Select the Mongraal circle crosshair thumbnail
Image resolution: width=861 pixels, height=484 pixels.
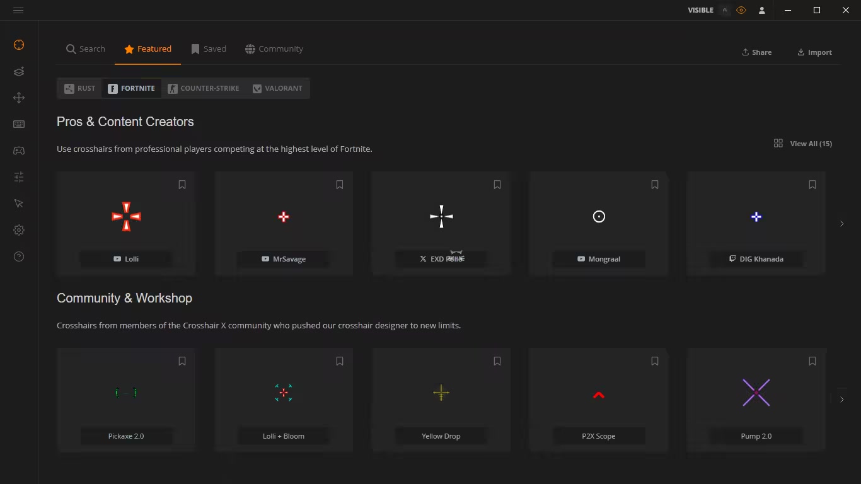[599, 217]
